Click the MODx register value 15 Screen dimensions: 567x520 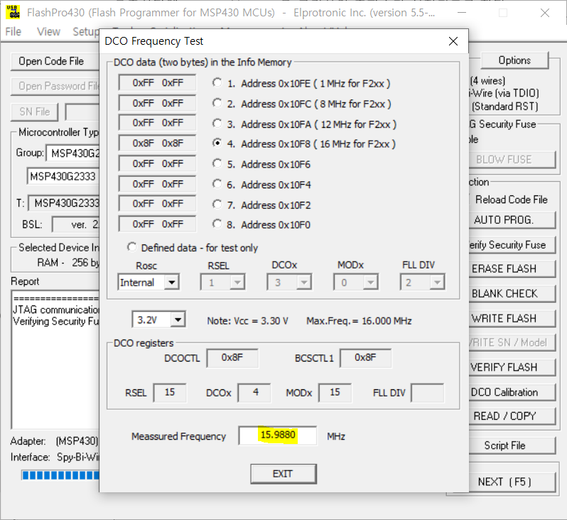coord(335,393)
